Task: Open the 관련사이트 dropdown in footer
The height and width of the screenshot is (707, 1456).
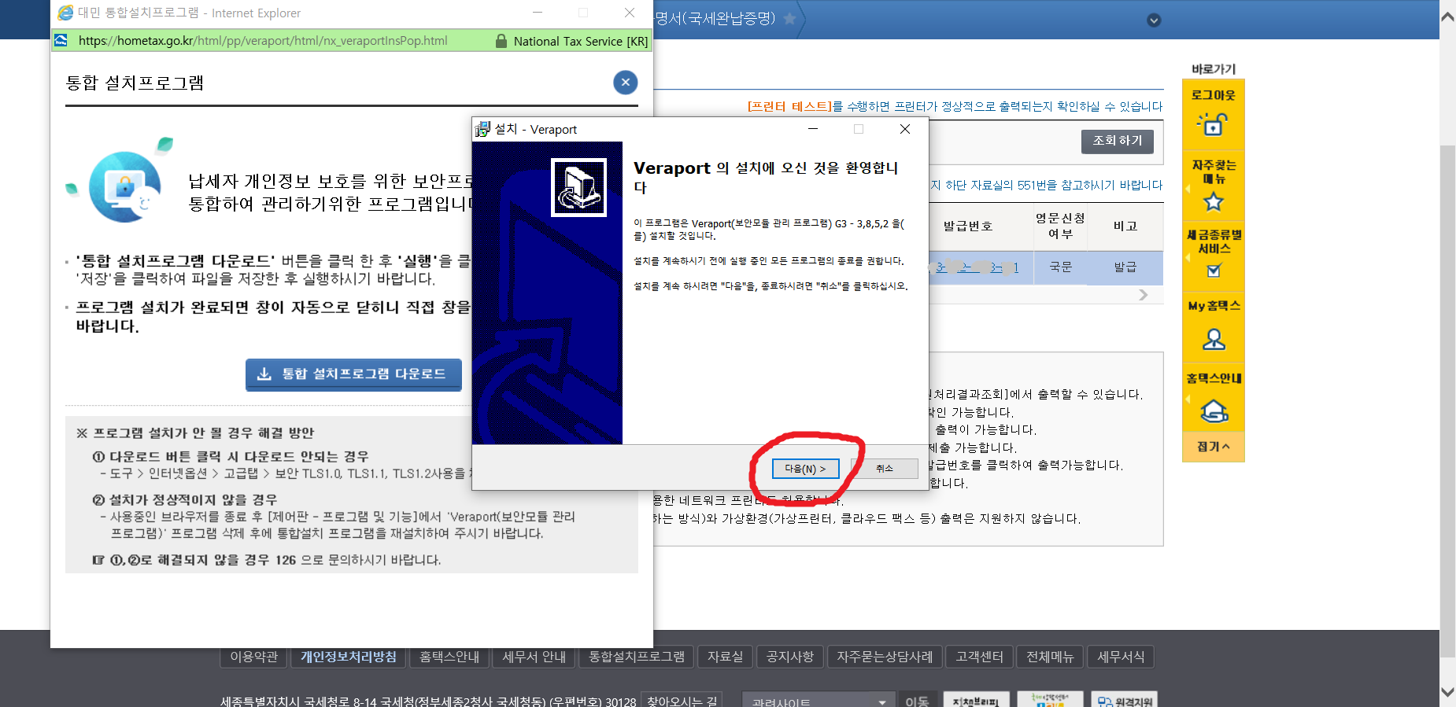Action: tap(819, 701)
